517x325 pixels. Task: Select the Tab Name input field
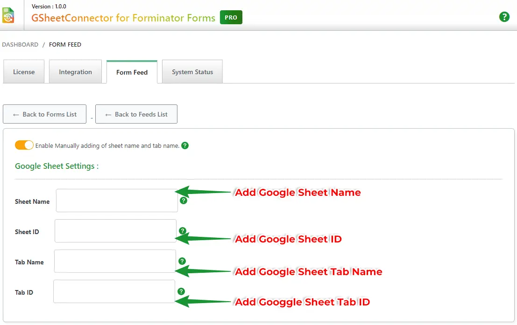coord(115,261)
